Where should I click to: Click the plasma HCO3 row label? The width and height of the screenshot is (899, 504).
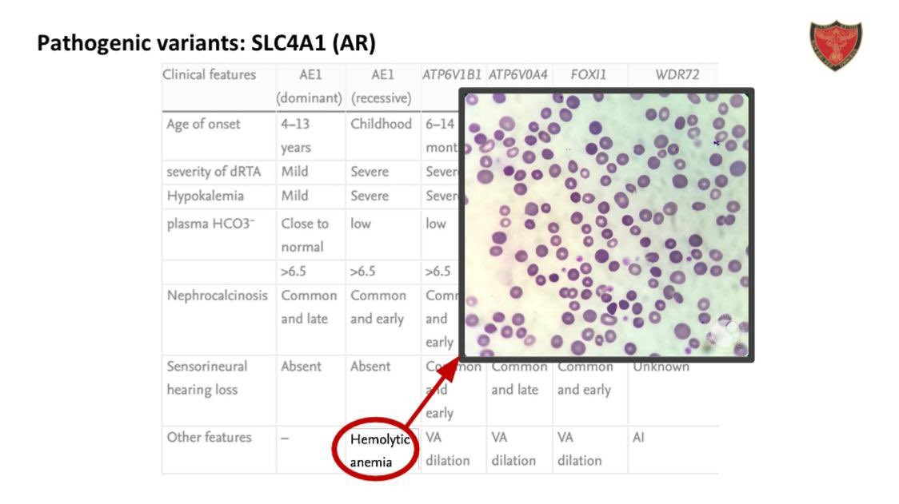pyautogui.click(x=210, y=223)
